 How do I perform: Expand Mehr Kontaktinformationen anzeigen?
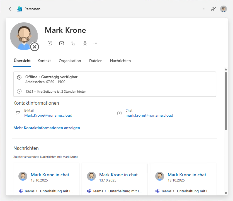pos(47,128)
